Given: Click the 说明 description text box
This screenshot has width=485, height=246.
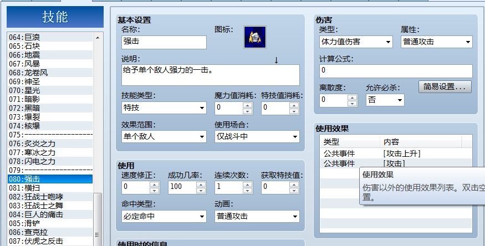Looking at the screenshot, I should tap(210, 75).
